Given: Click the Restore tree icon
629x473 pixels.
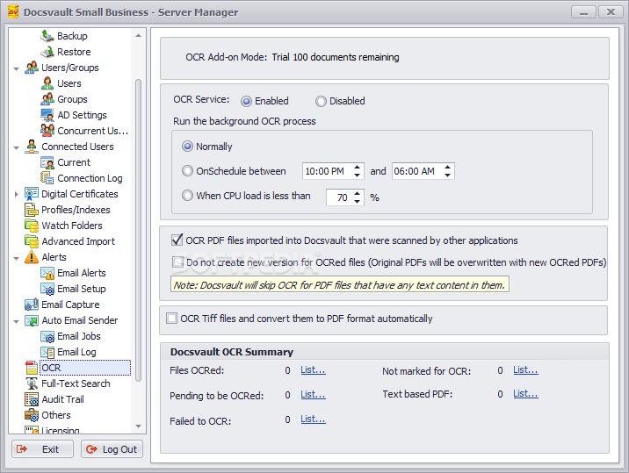Looking at the screenshot, I should 47,52.
